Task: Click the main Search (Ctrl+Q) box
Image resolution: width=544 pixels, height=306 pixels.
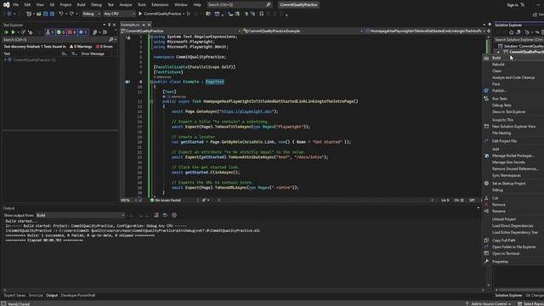Action: 239,5
